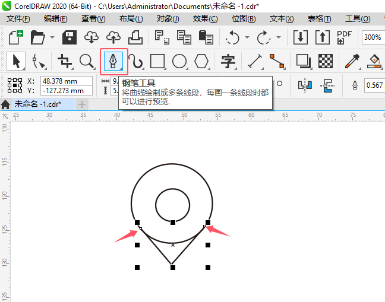
Task: Open 对象(J) menu
Action: coord(168,18)
